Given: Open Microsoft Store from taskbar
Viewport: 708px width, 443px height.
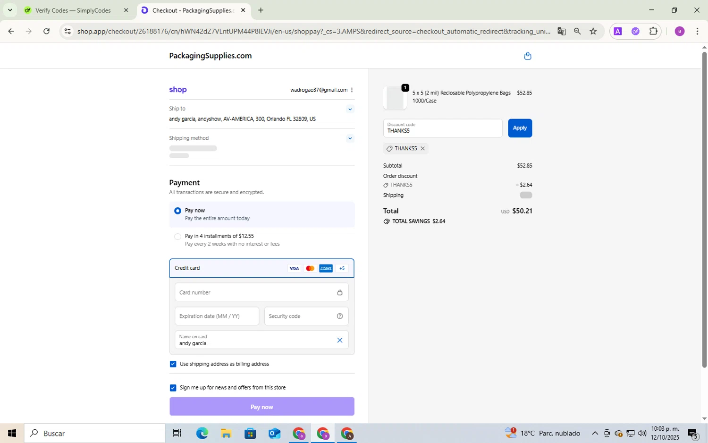Looking at the screenshot, I should point(250,434).
